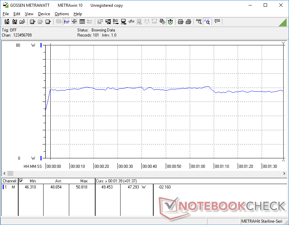This screenshot has height=225, width=289.
Task: Click the speech bubble help icon
Action: (x=217, y=22)
